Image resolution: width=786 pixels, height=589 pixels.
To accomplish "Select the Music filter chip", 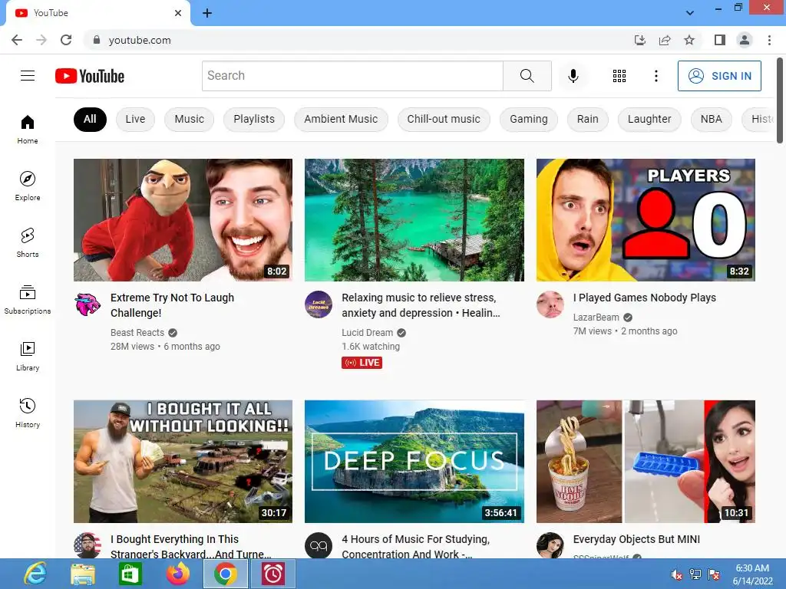I will (190, 119).
